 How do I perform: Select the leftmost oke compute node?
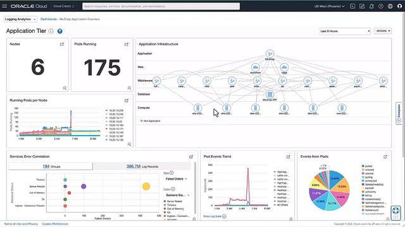click(197, 108)
